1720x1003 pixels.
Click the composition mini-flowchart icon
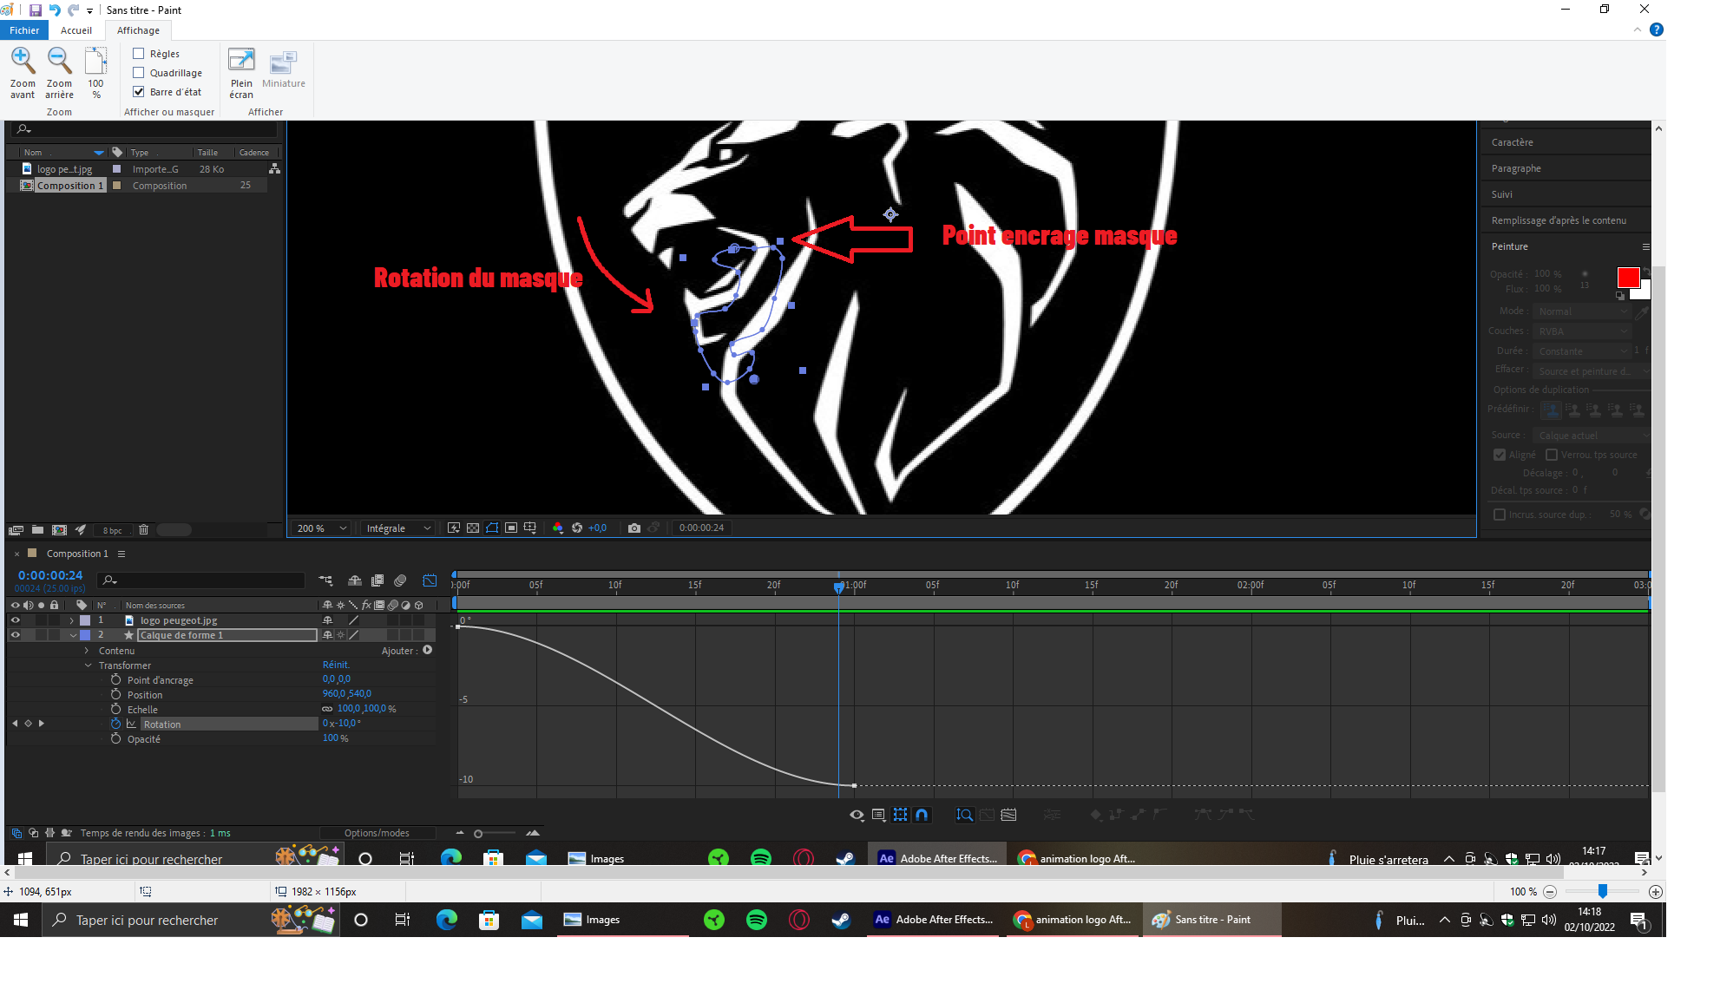tap(325, 580)
